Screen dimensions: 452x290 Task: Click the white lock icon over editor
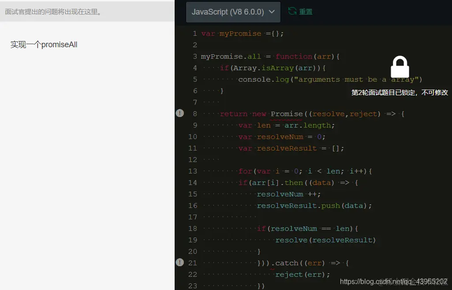coord(400,67)
